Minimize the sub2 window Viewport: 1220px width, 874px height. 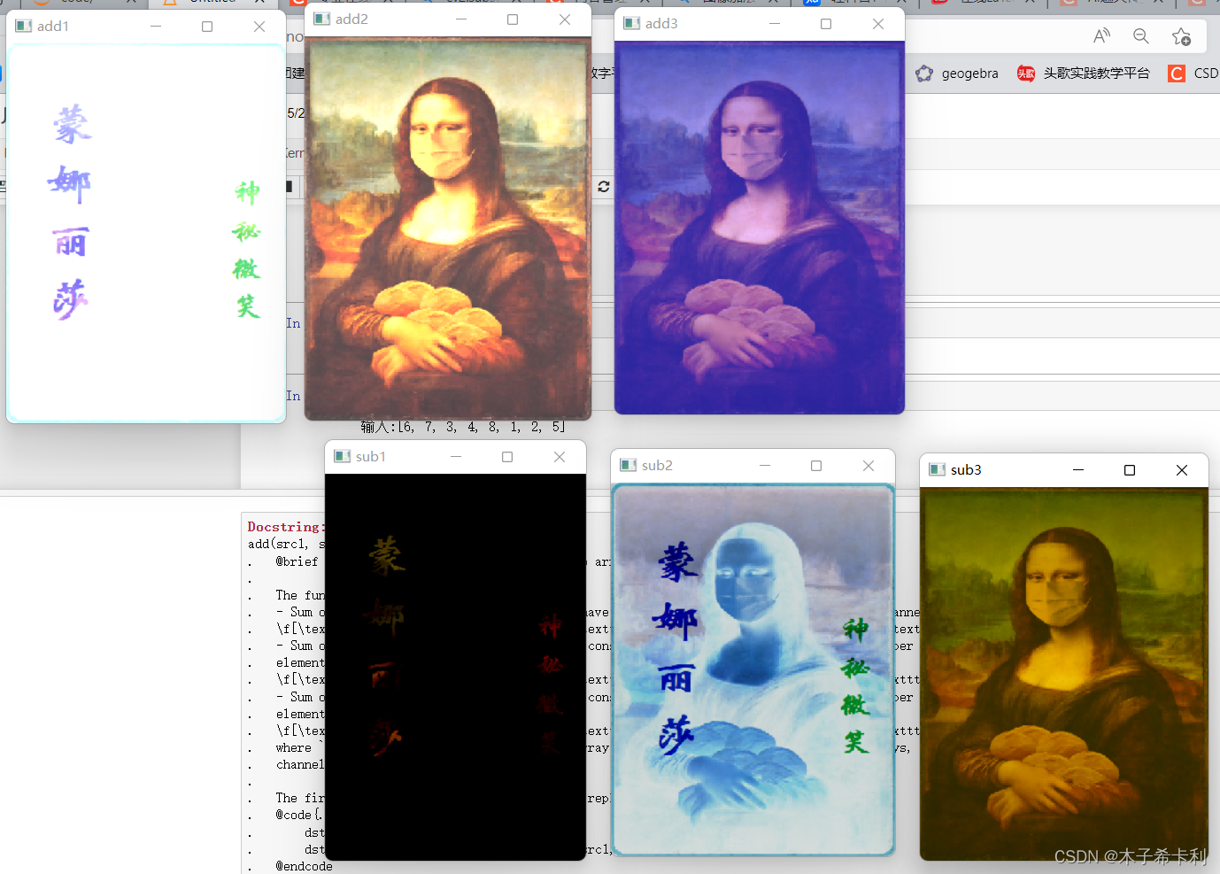(765, 466)
